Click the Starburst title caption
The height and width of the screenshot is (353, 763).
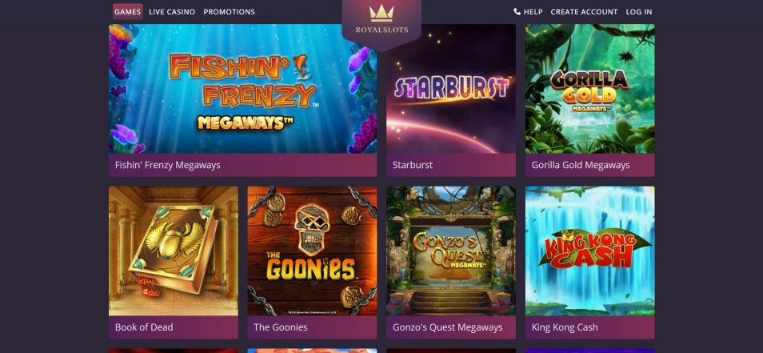413,165
